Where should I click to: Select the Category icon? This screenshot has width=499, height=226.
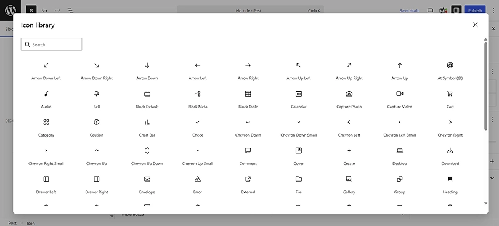click(x=46, y=122)
